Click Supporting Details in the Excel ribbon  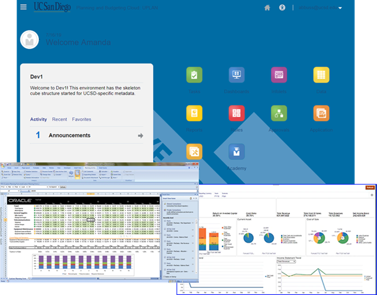[89, 175]
